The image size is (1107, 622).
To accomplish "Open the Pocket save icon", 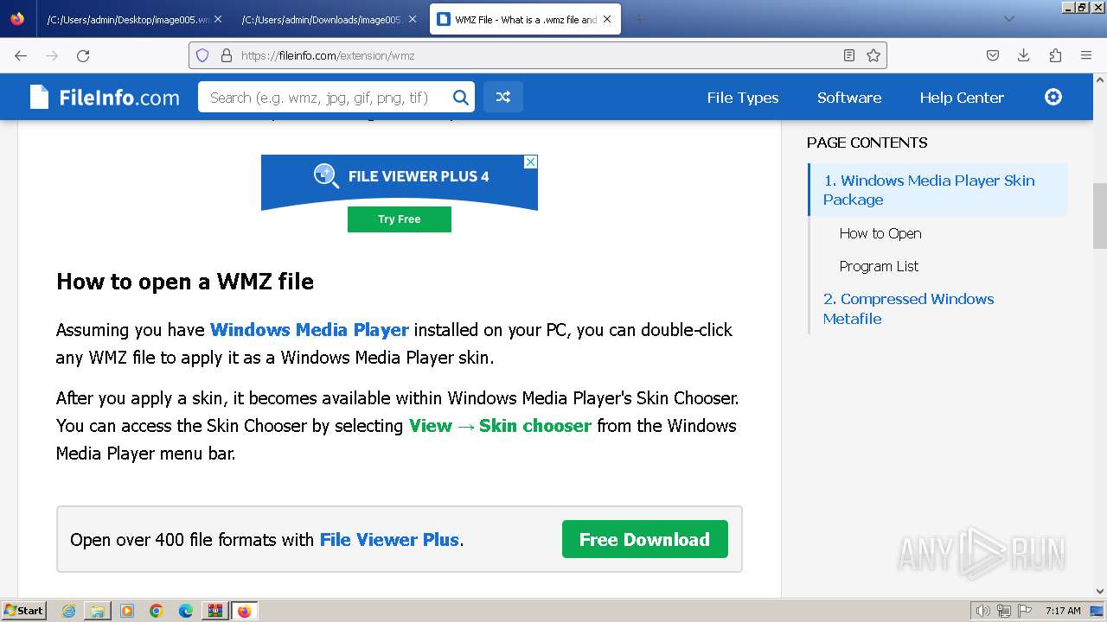I will pos(993,55).
